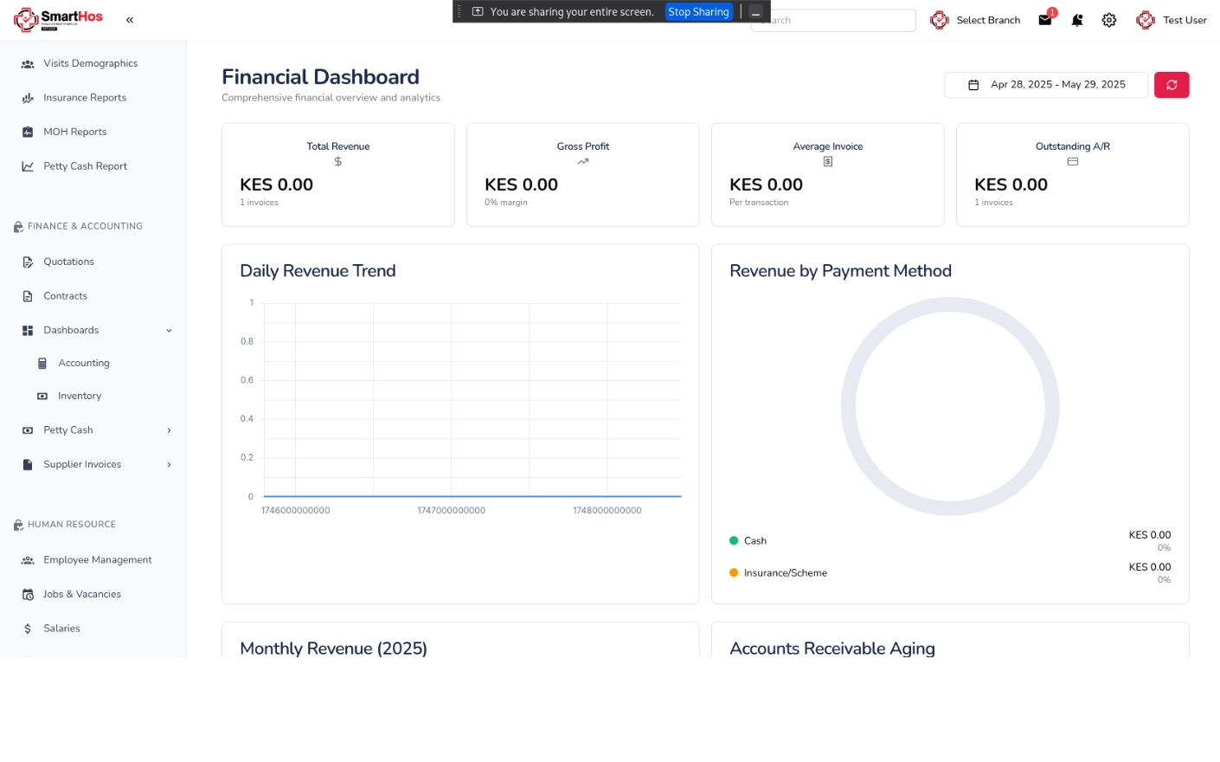Open the Quotations page in sidebar
1220x762 pixels.
coord(68,262)
